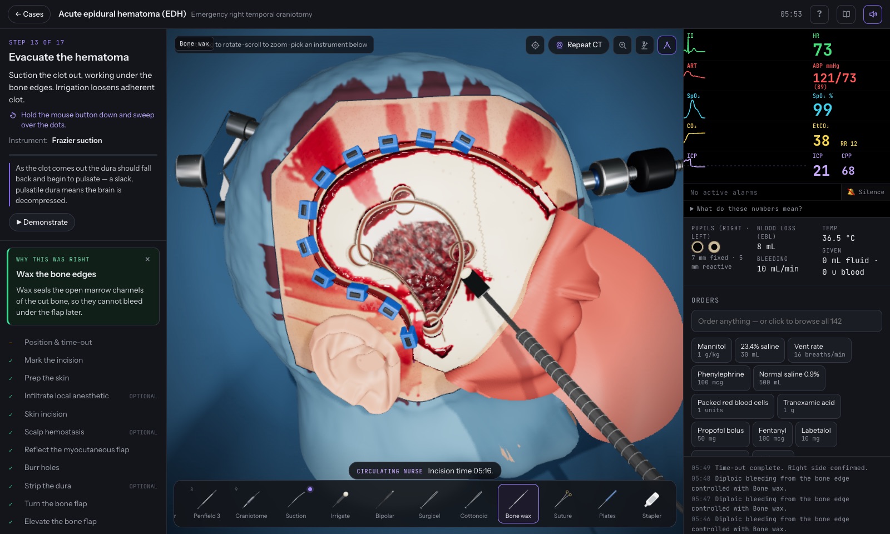Toggle the compass measure icon
The height and width of the screenshot is (534, 890).
point(667,45)
